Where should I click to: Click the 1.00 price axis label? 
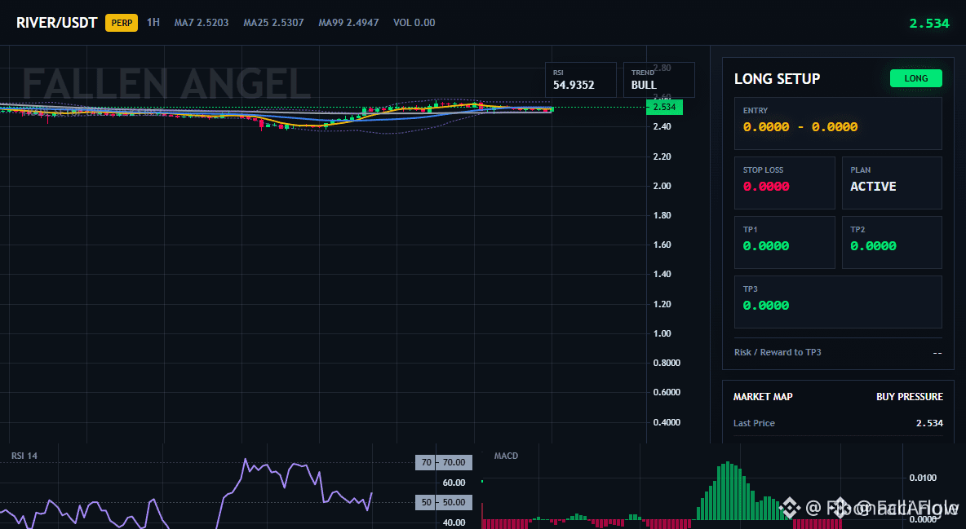pos(662,333)
